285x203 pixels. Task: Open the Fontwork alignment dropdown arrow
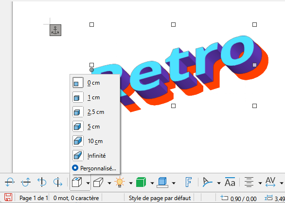coord(260,183)
